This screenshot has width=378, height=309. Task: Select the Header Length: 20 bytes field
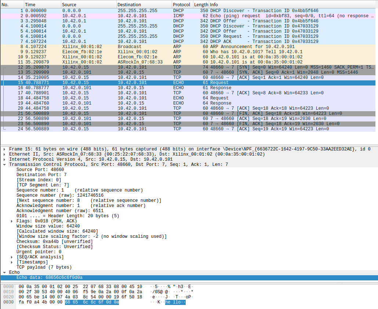click(68, 216)
